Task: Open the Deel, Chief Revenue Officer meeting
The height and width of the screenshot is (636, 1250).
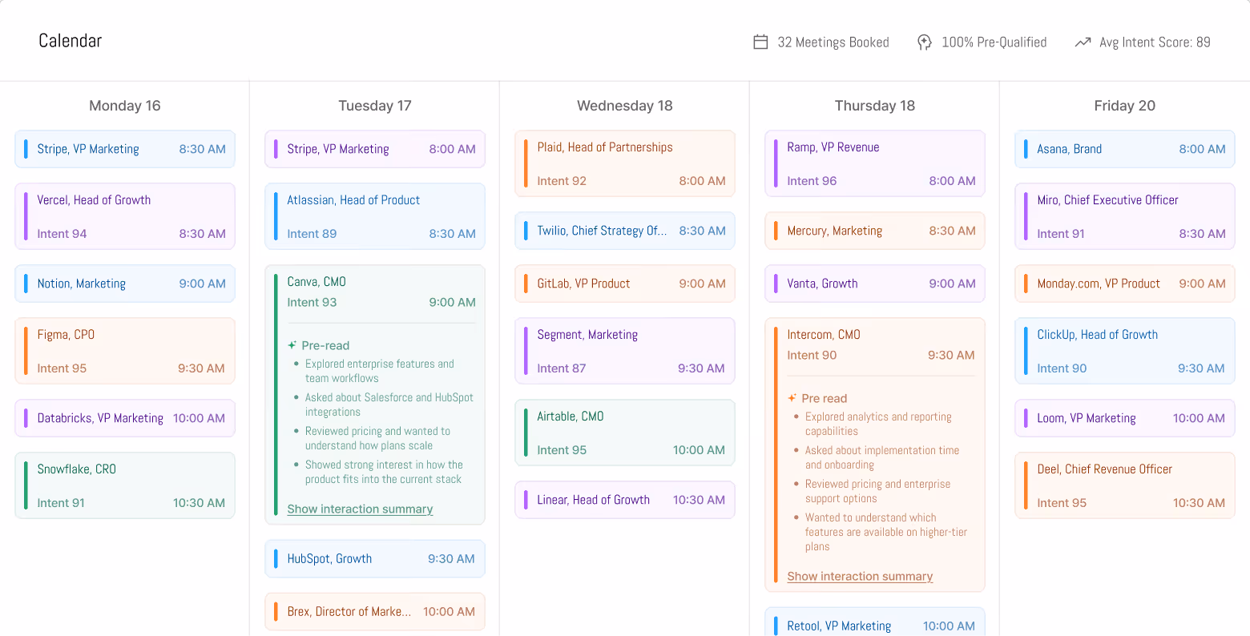Action: (x=1125, y=485)
